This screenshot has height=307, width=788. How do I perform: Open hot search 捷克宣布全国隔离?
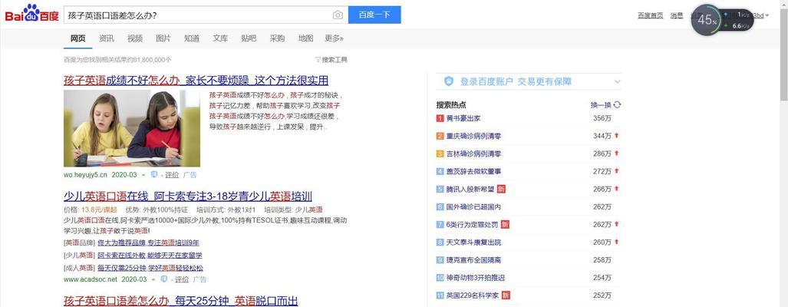[x=473, y=259]
